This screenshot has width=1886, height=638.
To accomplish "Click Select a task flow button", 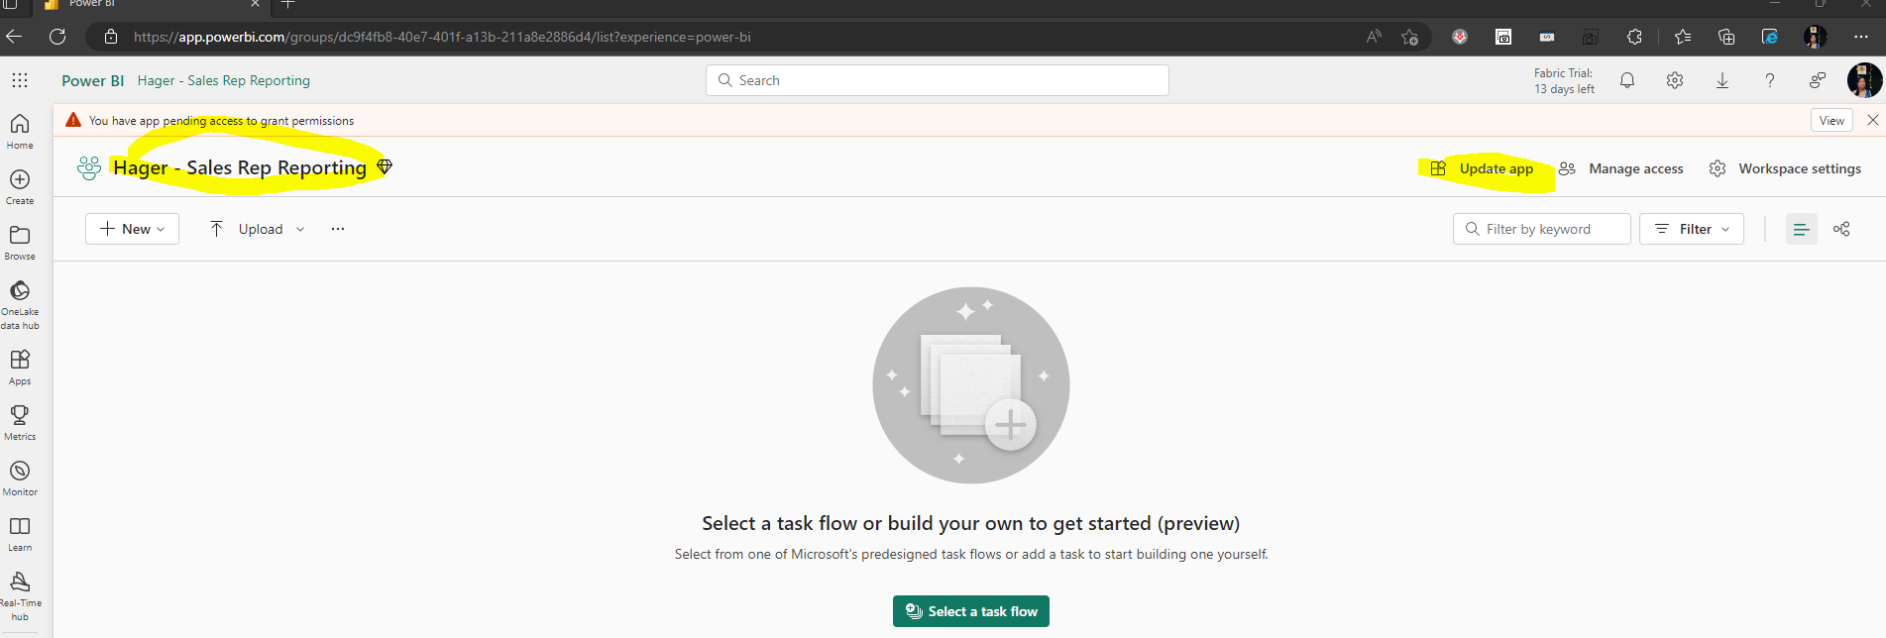I will pyautogui.click(x=971, y=611).
